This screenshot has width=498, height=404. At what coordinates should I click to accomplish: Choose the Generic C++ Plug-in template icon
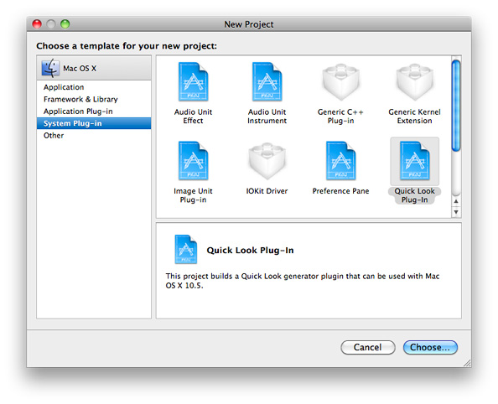340,82
